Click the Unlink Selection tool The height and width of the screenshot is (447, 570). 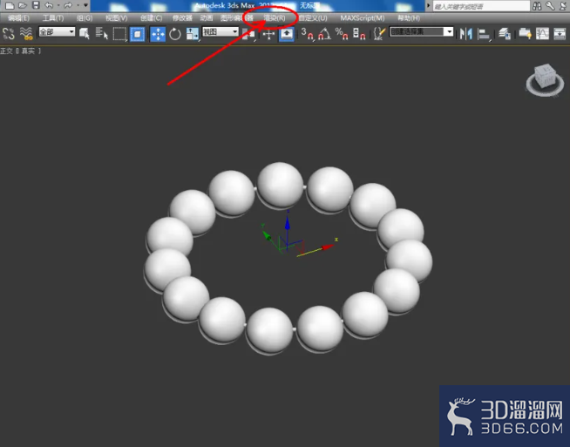point(9,34)
